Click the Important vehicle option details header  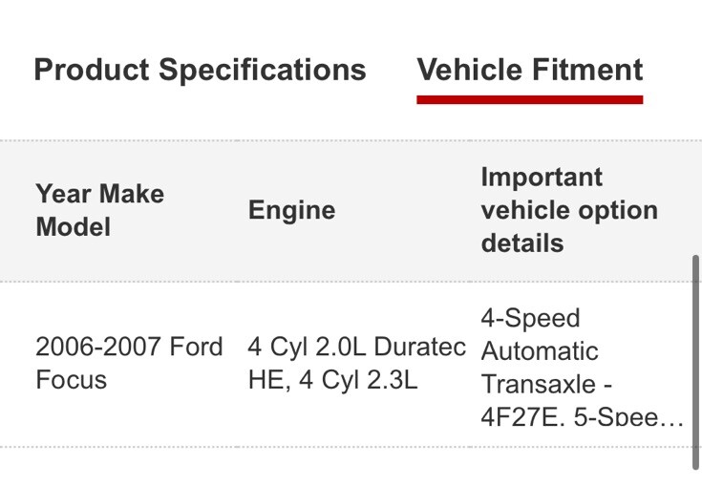click(x=568, y=210)
